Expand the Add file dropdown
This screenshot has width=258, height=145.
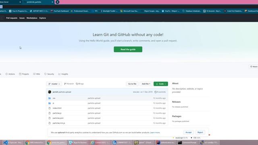tap(146, 84)
